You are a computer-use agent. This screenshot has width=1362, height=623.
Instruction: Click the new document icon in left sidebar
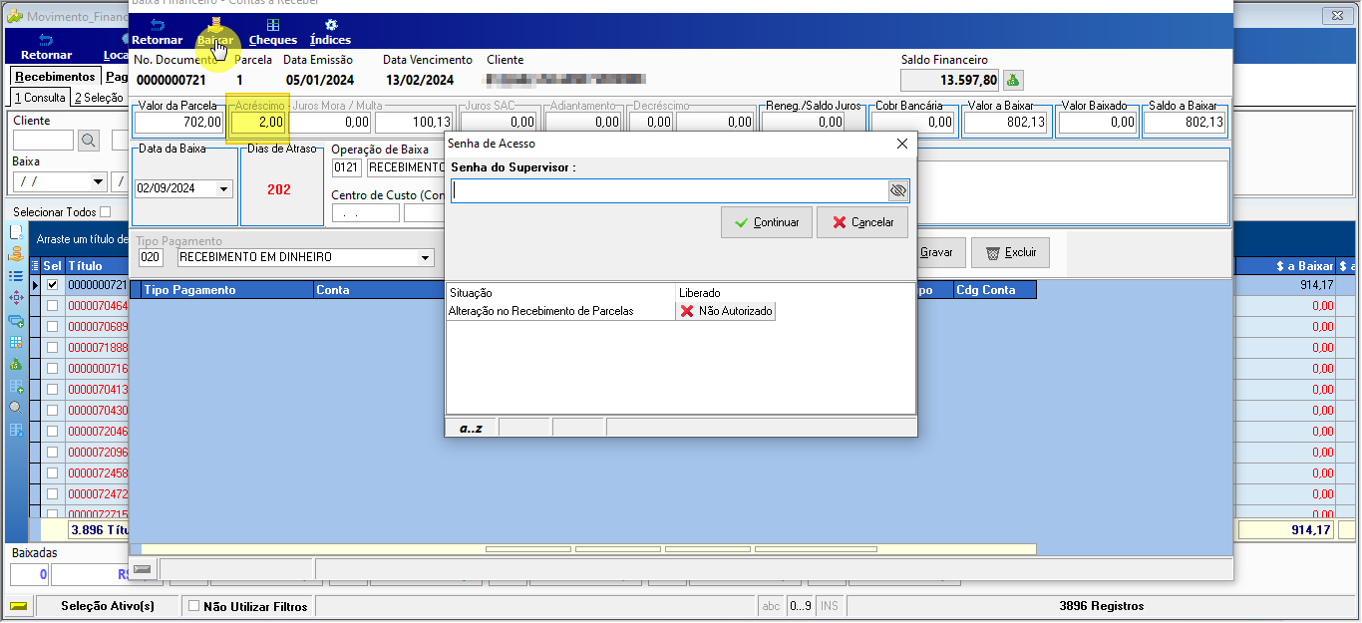(16, 231)
